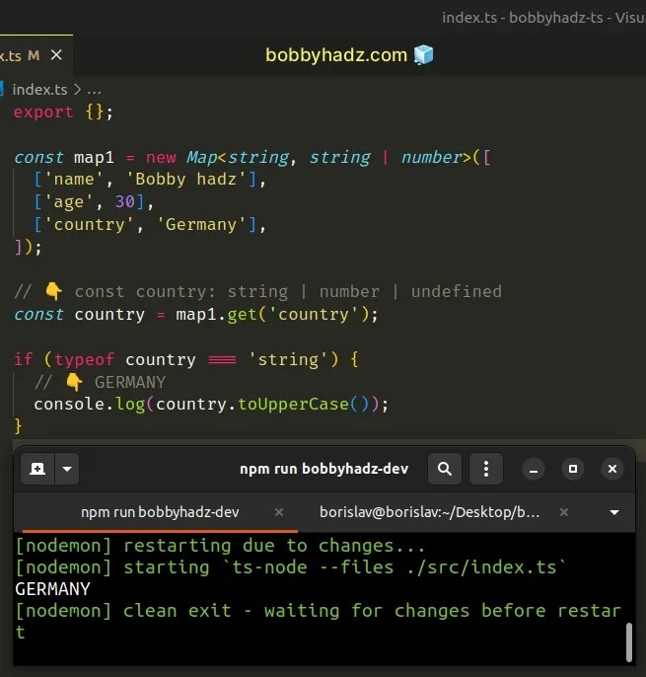Close the borislav@borislav terminal tab
The height and width of the screenshot is (677, 646).
point(563,512)
